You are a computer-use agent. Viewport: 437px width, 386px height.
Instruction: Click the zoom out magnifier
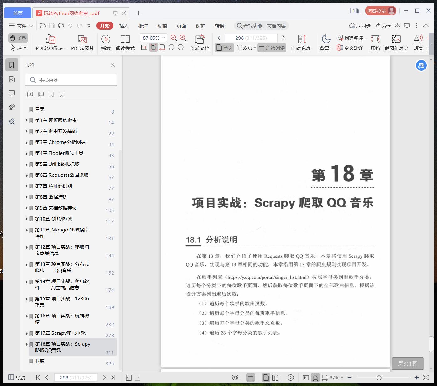point(174,38)
